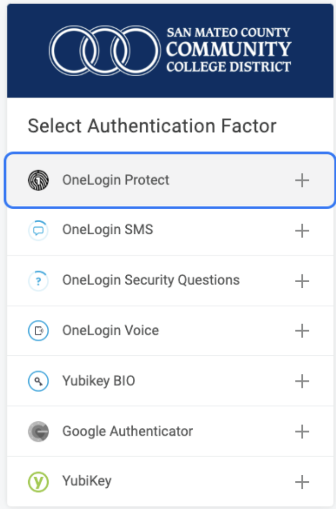The width and height of the screenshot is (336, 509).
Task: Click the green YubiKey logo icon
Action: click(38, 482)
